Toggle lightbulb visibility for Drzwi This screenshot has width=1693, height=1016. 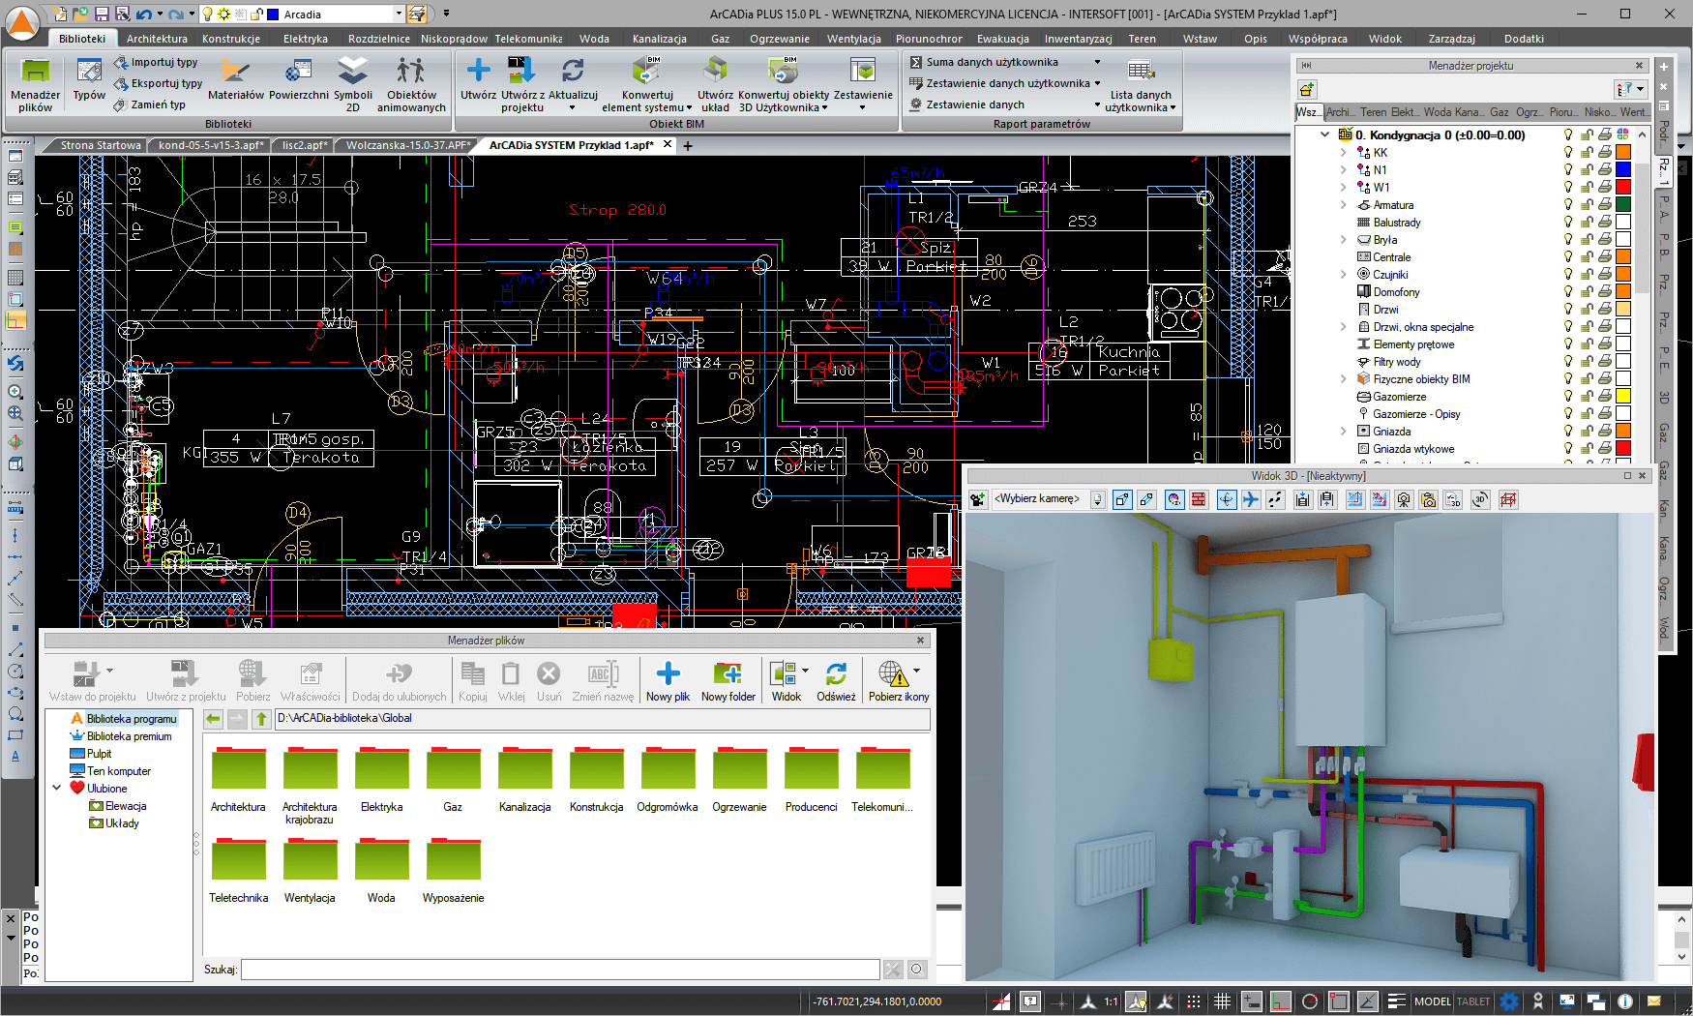tap(1568, 309)
